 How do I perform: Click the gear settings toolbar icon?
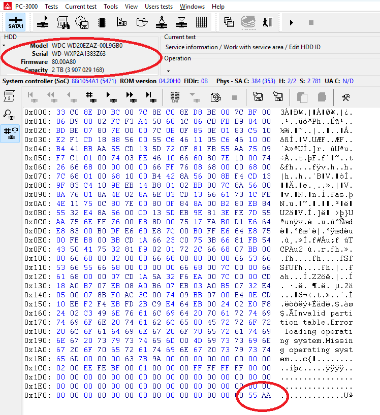click(x=82, y=22)
